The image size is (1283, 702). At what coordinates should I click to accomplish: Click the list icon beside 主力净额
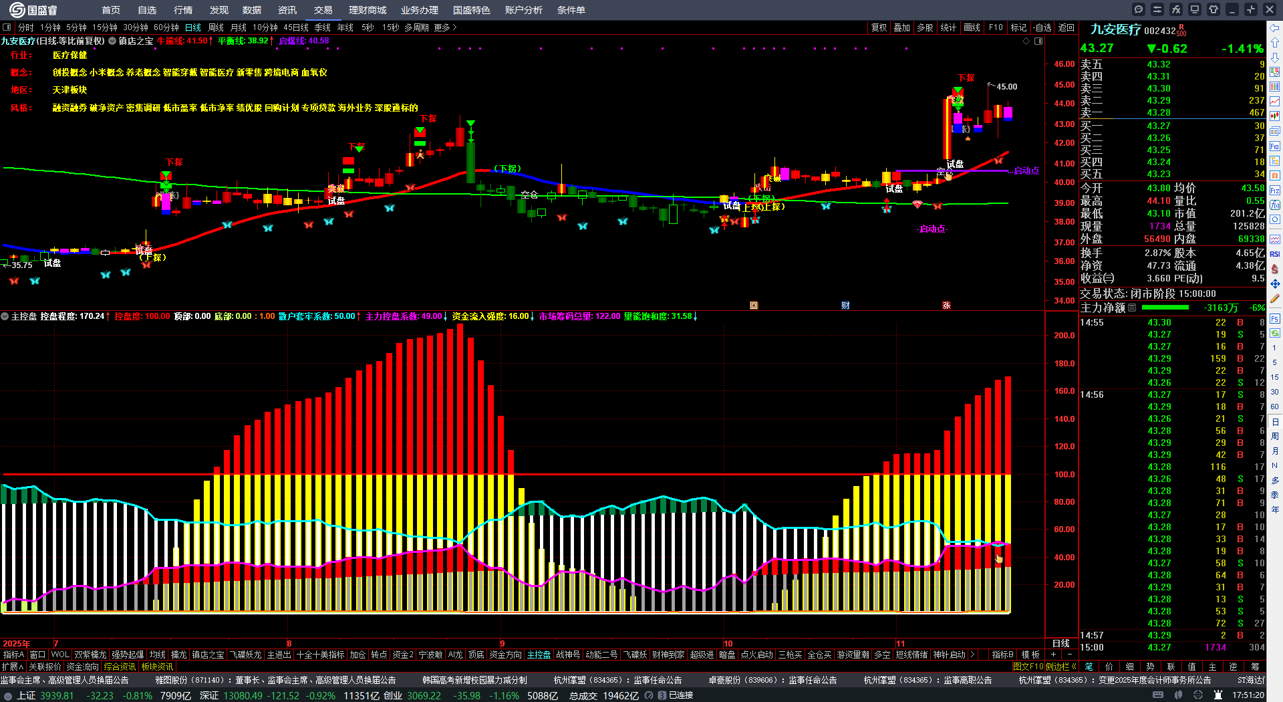pyautogui.click(x=1132, y=308)
